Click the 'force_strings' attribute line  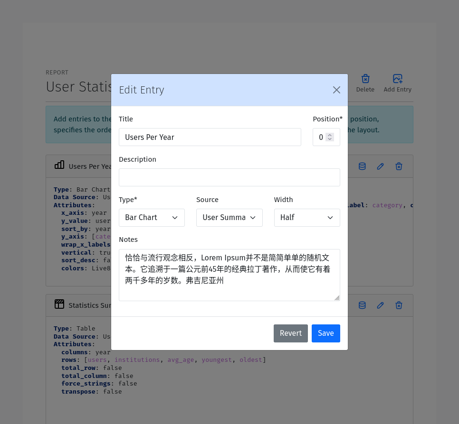click(99, 384)
